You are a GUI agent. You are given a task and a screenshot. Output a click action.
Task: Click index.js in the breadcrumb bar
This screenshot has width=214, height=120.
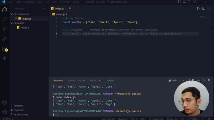coord(61,14)
